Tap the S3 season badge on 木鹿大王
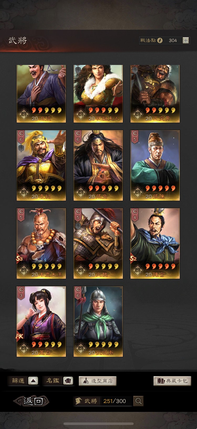The width and height of the screenshot is (197, 429). coord(20,258)
